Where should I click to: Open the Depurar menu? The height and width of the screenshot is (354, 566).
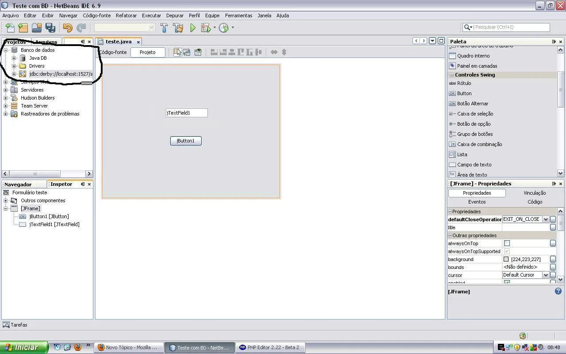(175, 15)
